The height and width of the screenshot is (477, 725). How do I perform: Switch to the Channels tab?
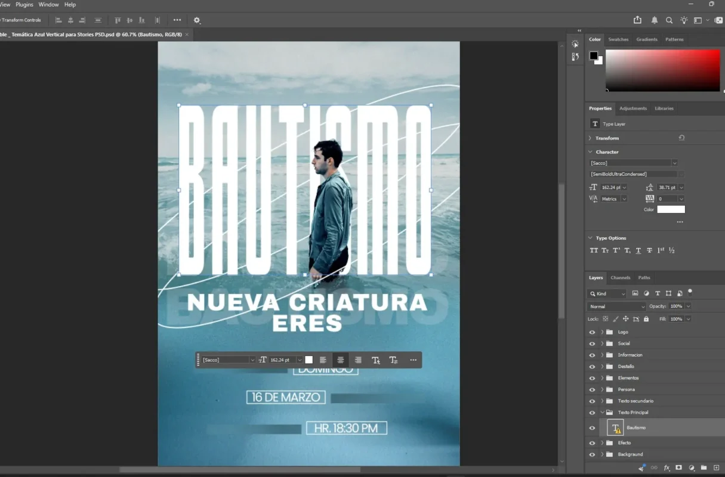tap(621, 278)
